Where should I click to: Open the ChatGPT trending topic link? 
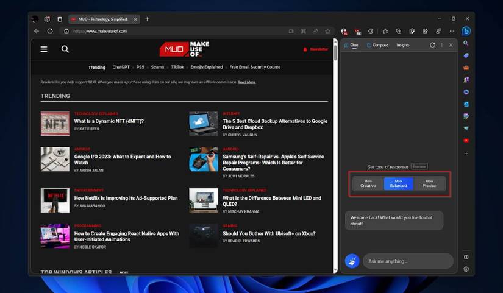[x=121, y=68]
